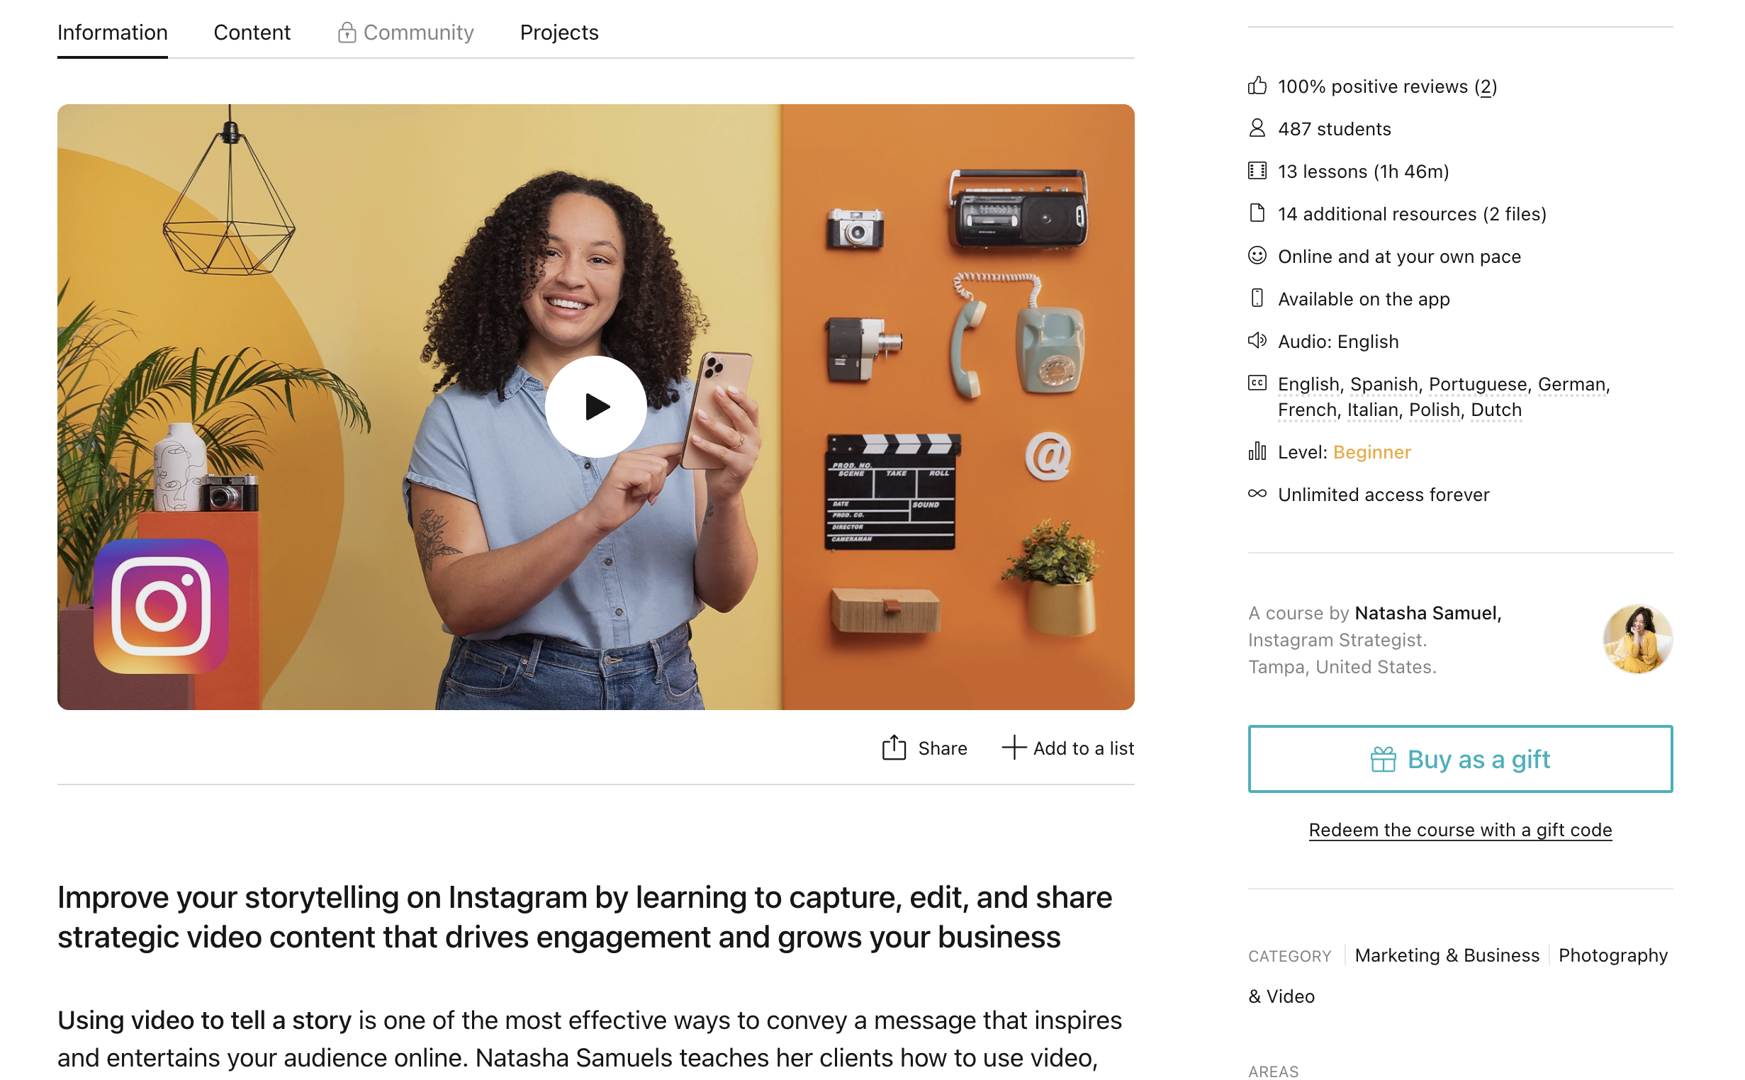Screen dimensions: 1745x1080
Task: Click the Buy as a gift button
Action: [1459, 758]
